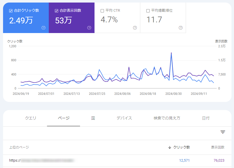
Task: Sort table by 表示回数 column header
Action: click(x=218, y=147)
